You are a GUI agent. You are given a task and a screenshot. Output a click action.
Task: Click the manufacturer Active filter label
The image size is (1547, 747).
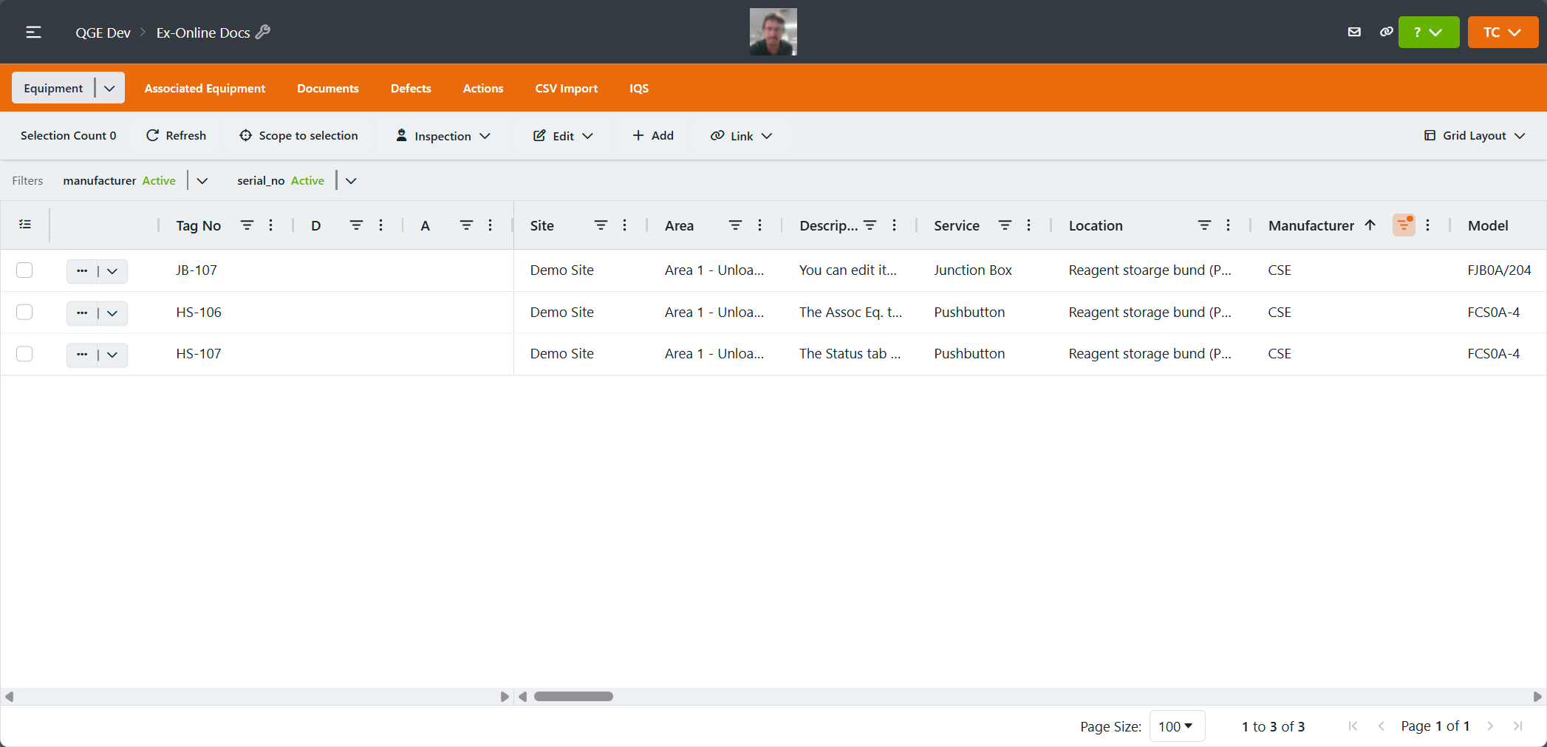[120, 181]
